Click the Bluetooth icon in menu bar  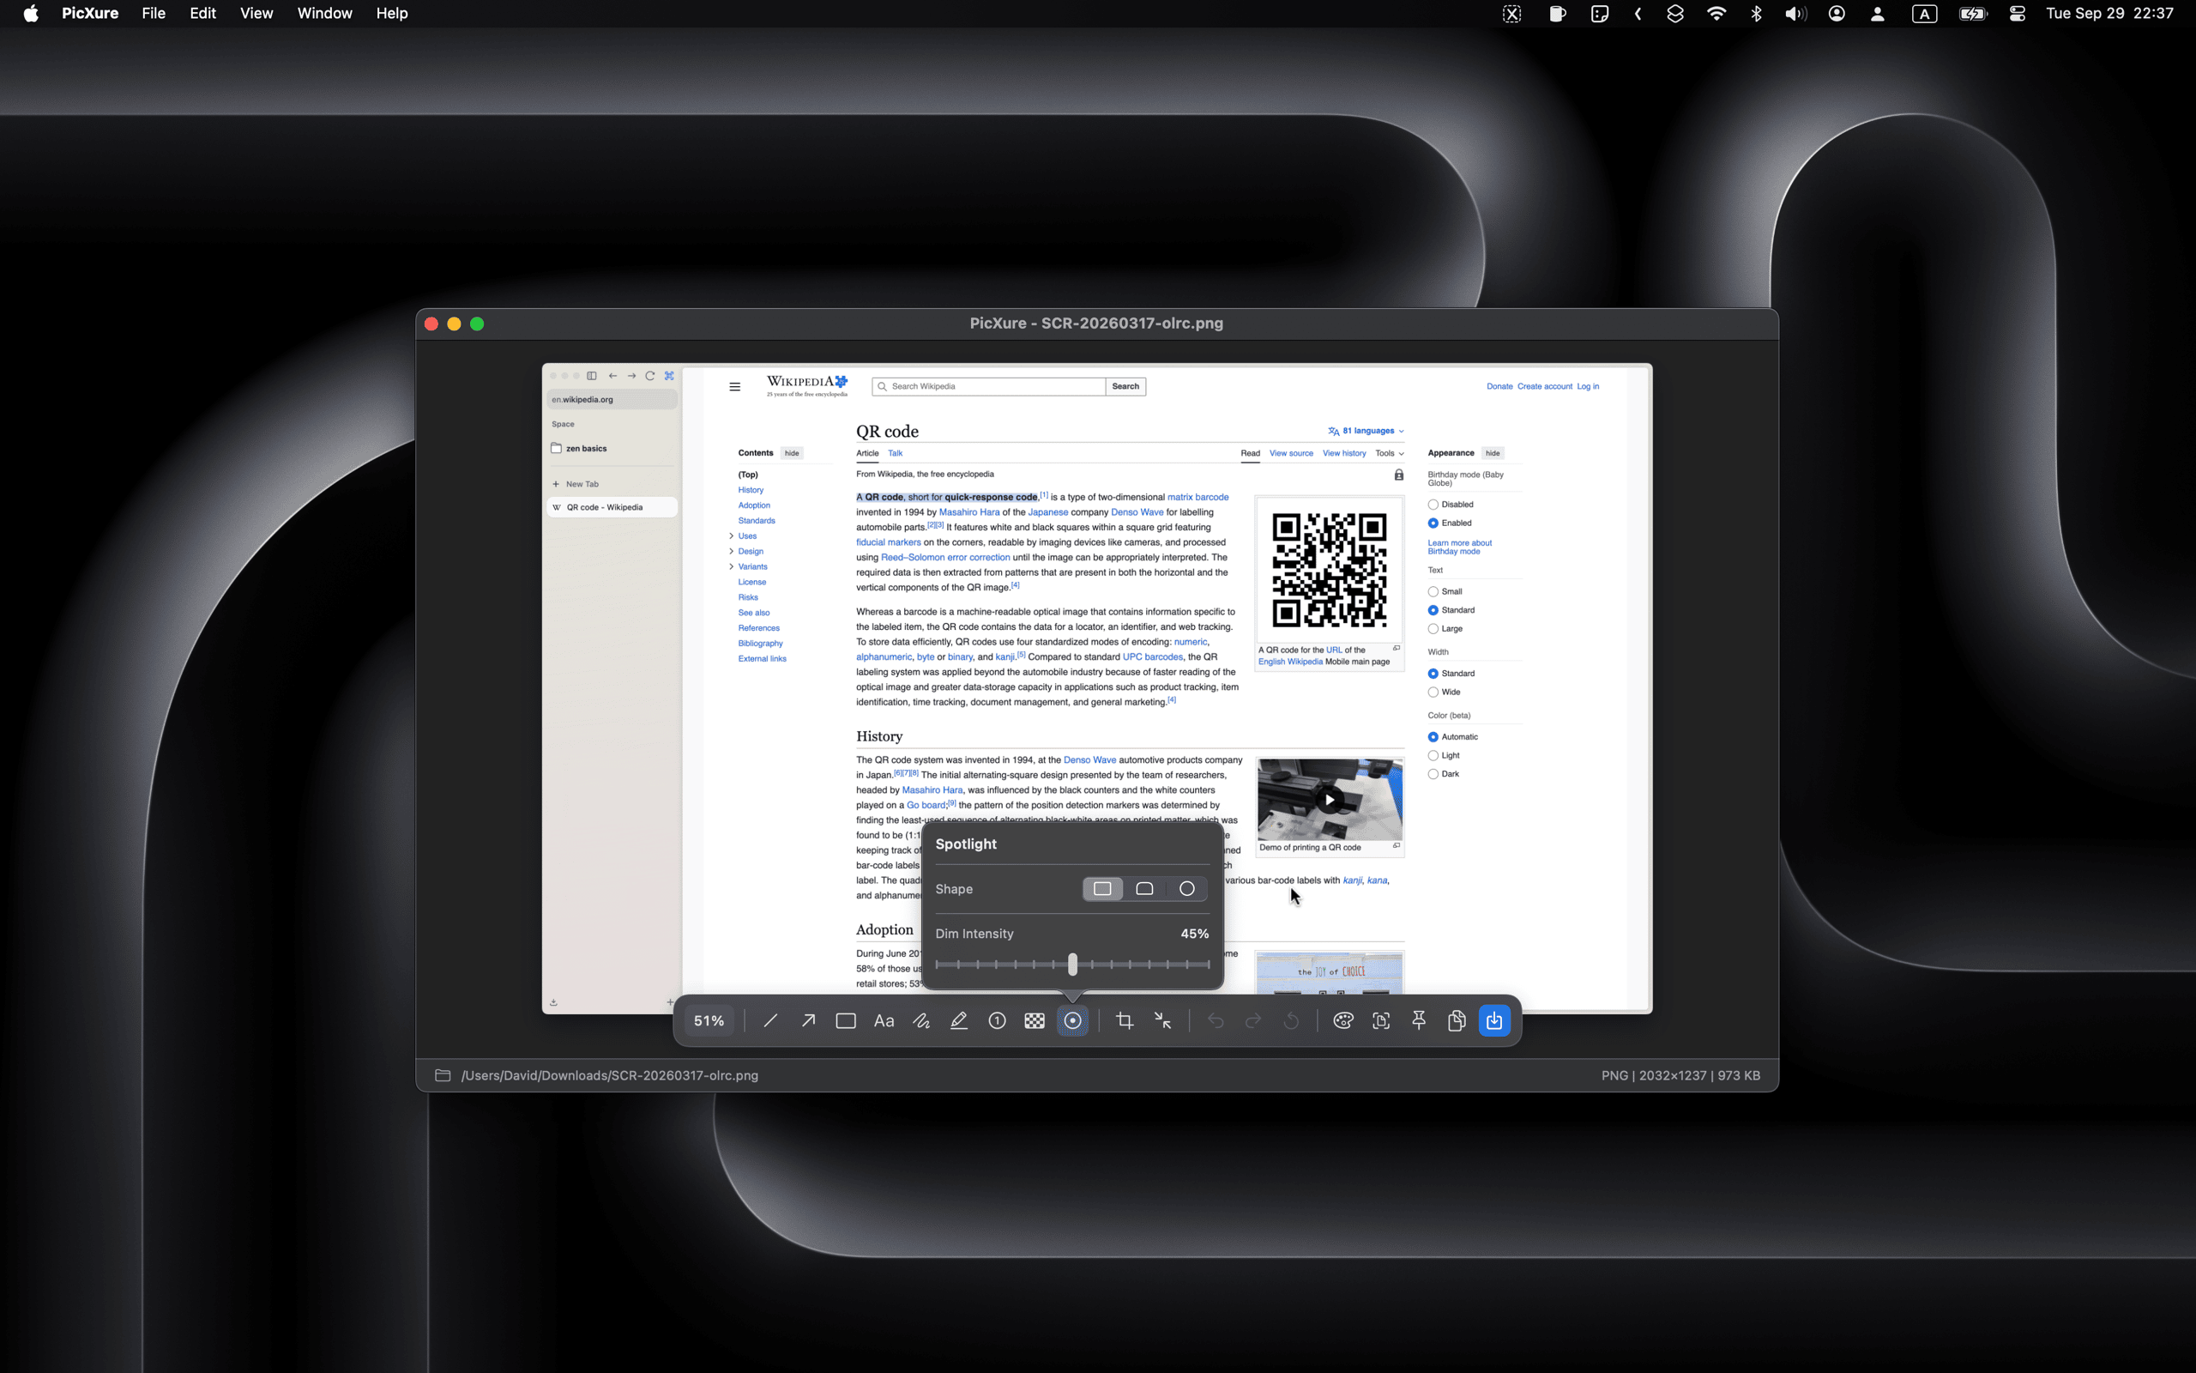[1756, 14]
